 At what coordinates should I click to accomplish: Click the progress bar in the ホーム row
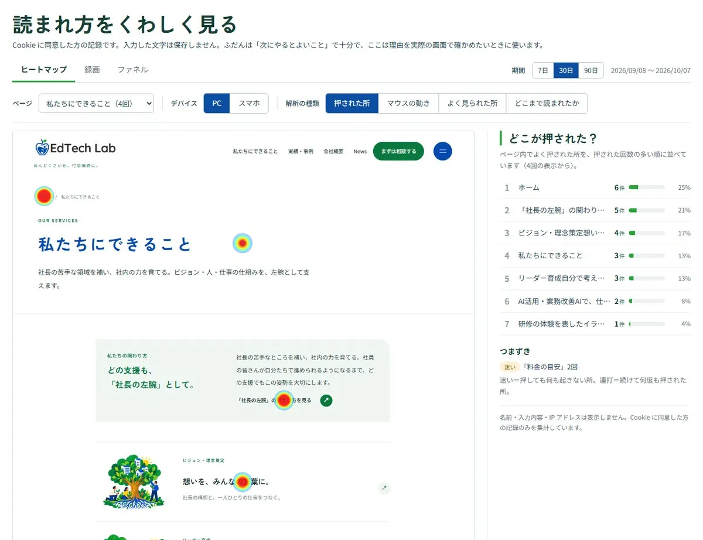(x=647, y=187)
